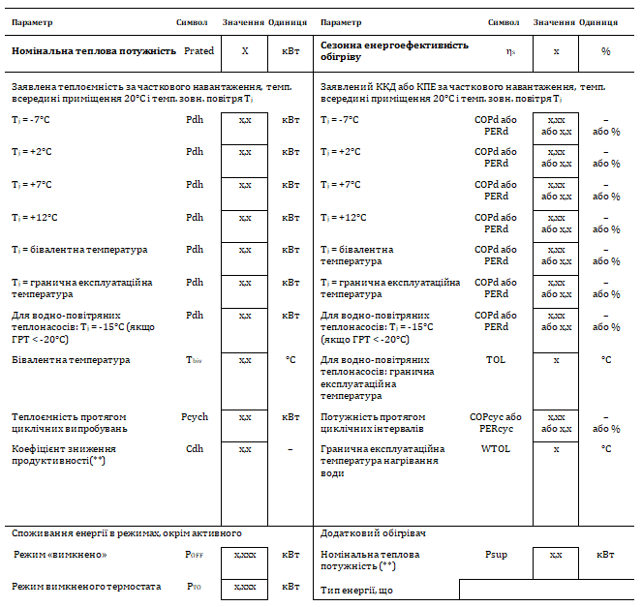The width and height of the screenshot is (642, 607).
Task: Select 'Гранична експлуатаційна температура нагрівання води' label
Action: click(x=382, y=461)
